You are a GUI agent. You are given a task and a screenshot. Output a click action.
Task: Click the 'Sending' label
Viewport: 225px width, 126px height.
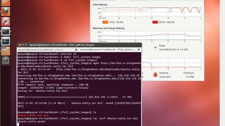163,73
